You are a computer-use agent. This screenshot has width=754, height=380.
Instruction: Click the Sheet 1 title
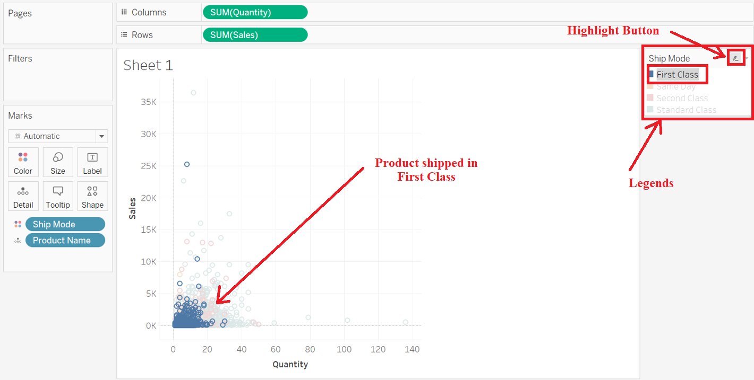[148, 66]
